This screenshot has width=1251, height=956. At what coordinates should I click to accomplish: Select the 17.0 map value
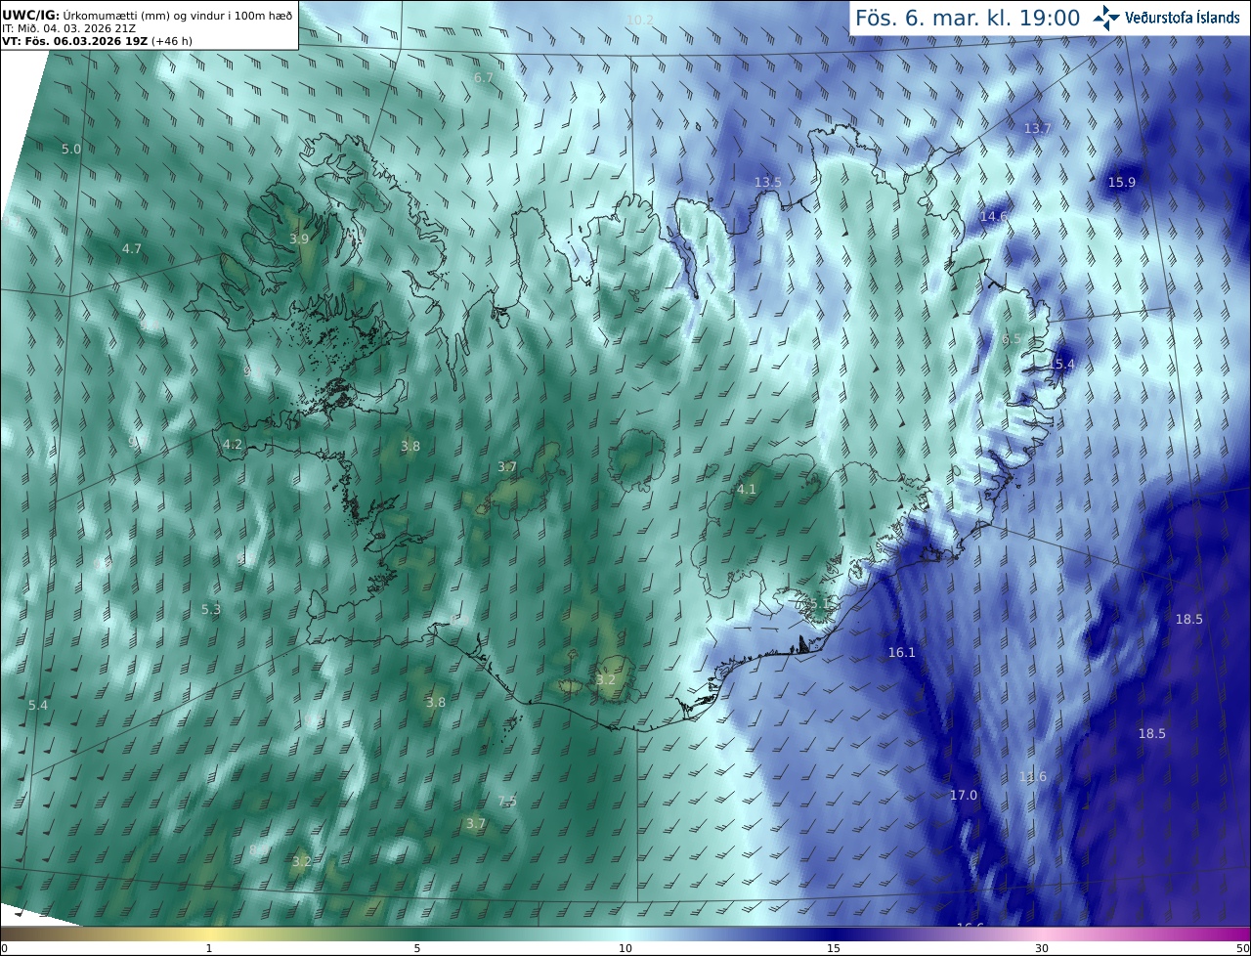[964, 796]
